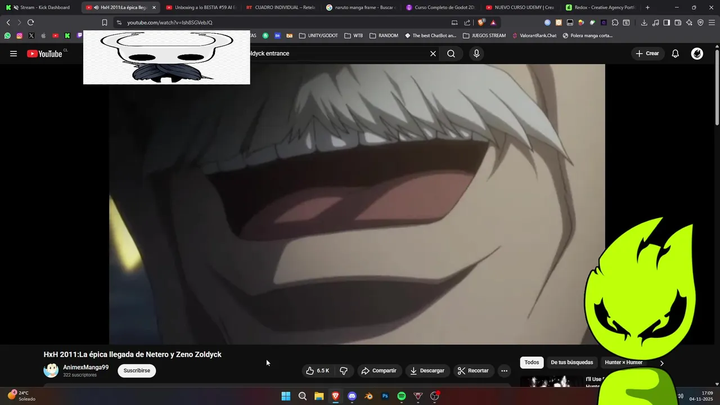
Task: Reload the current page
Action: coord(30,22)
